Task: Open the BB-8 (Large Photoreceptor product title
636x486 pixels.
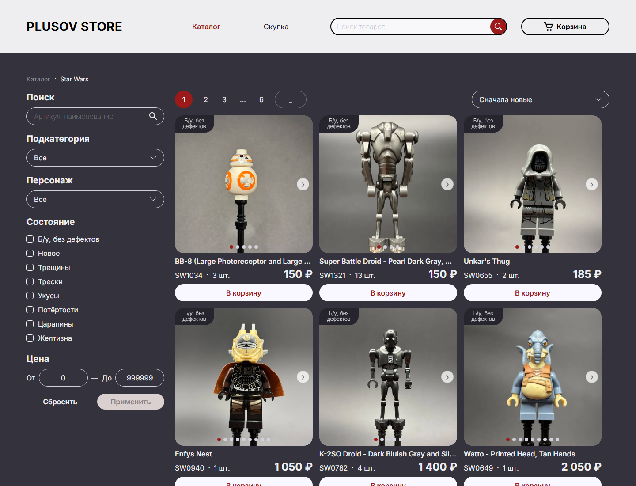Action: 243,261
